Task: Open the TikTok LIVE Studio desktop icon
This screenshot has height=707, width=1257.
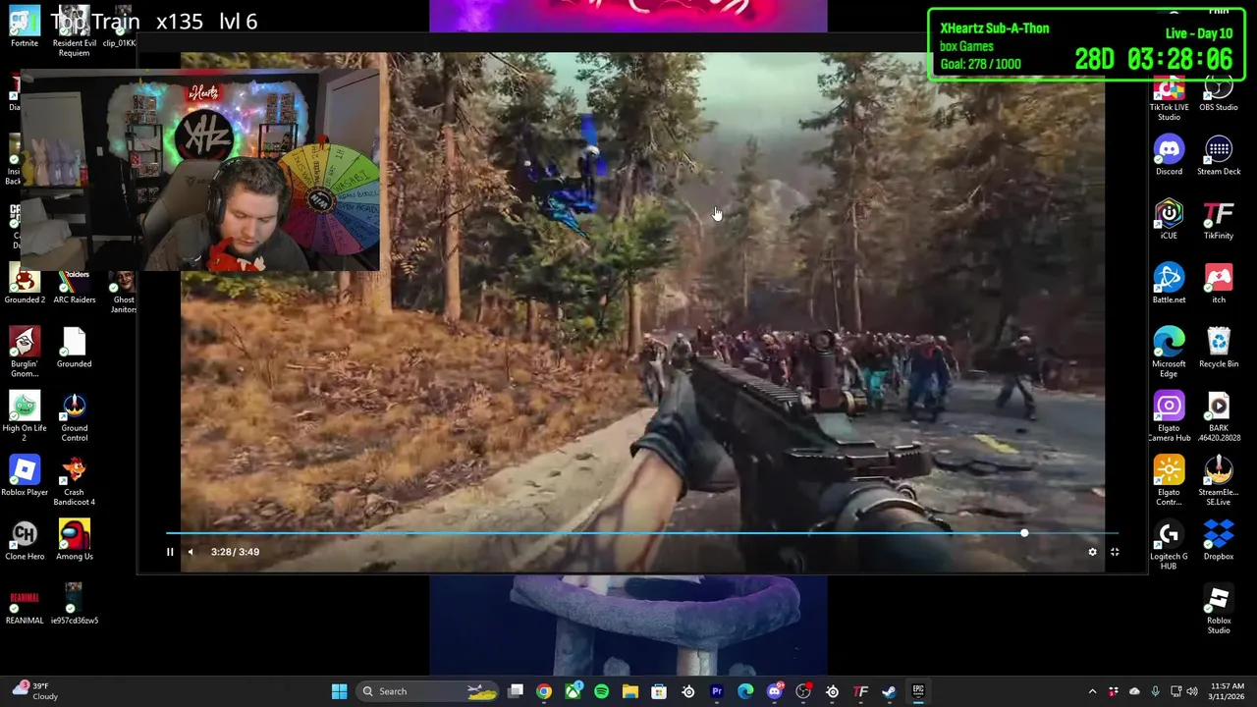Action: 1169,99
